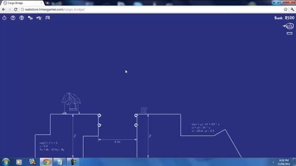Switch to Chrome in the taskbar
The height and width of the screenshot is (166, 296).
pyautogui.click(x=46, y=162)
